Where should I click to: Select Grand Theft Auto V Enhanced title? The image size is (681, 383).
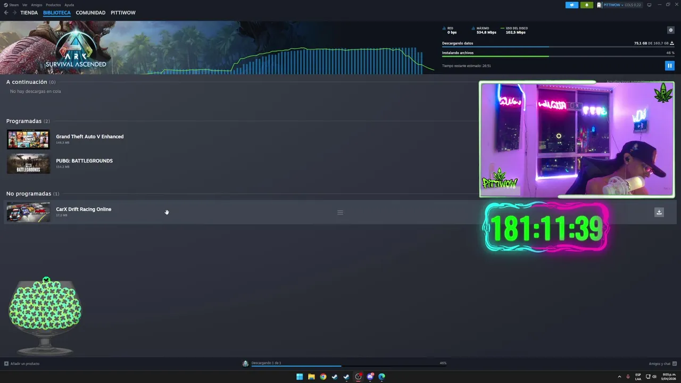pyautogui.click(x=90, y=137)
